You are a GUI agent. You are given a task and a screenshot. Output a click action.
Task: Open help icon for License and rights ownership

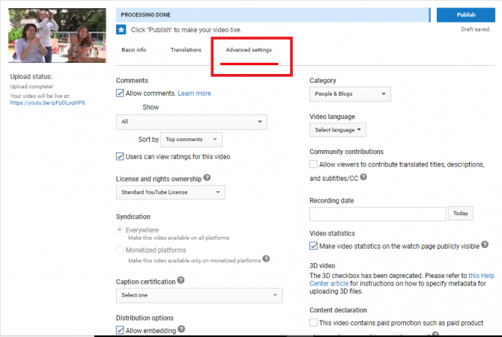point(207,178)
